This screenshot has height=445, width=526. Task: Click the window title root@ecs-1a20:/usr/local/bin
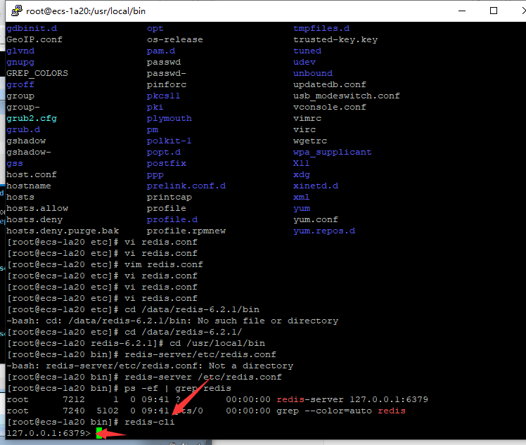click(86, 11)
